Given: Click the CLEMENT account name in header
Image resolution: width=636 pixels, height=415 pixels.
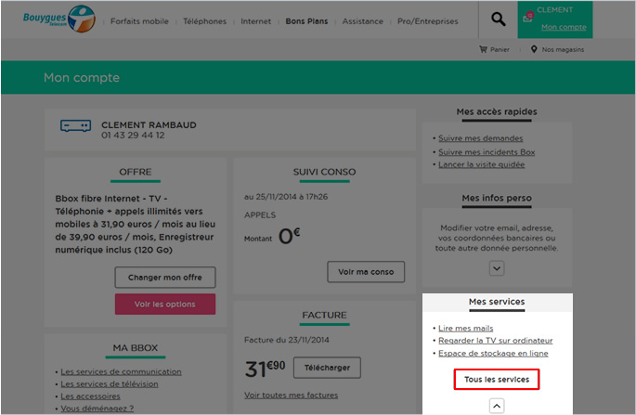Looking at the screenshot, I should point(554,9).
